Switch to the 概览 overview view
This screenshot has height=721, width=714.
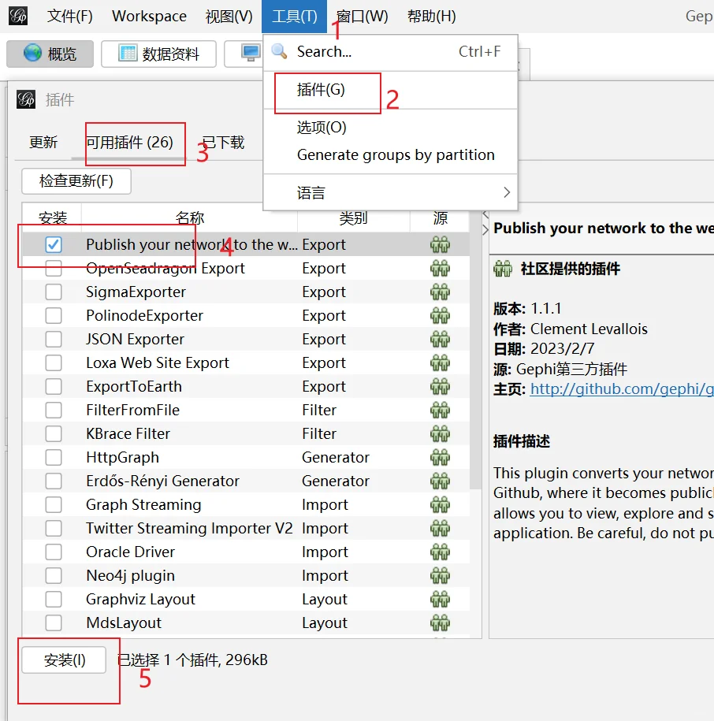(50, 54)
